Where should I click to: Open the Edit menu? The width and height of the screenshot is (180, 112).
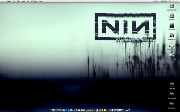point(19,1)
